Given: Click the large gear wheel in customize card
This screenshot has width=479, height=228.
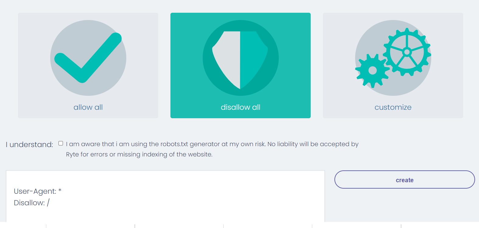Looking at the screenshot, I should click(407, 52).
